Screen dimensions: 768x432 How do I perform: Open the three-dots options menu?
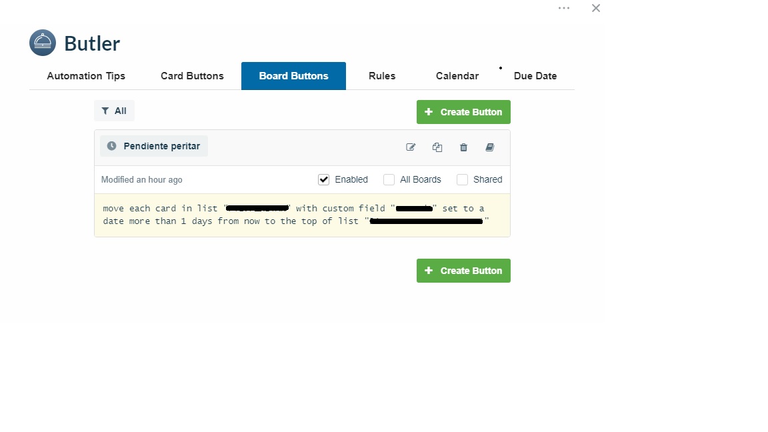click(x=564, y=8)
